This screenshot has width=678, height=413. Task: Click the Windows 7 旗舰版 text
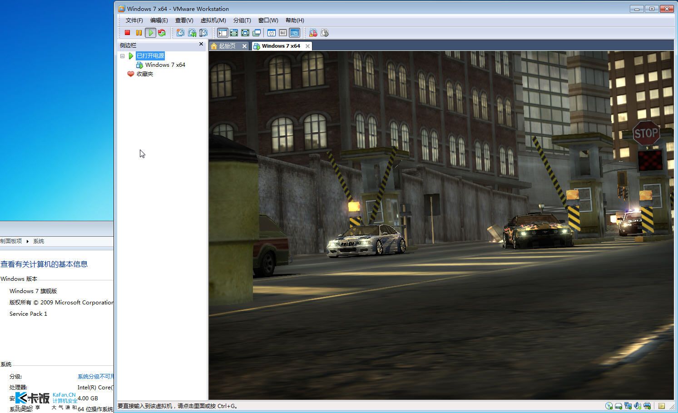click(x=33, y=291)
